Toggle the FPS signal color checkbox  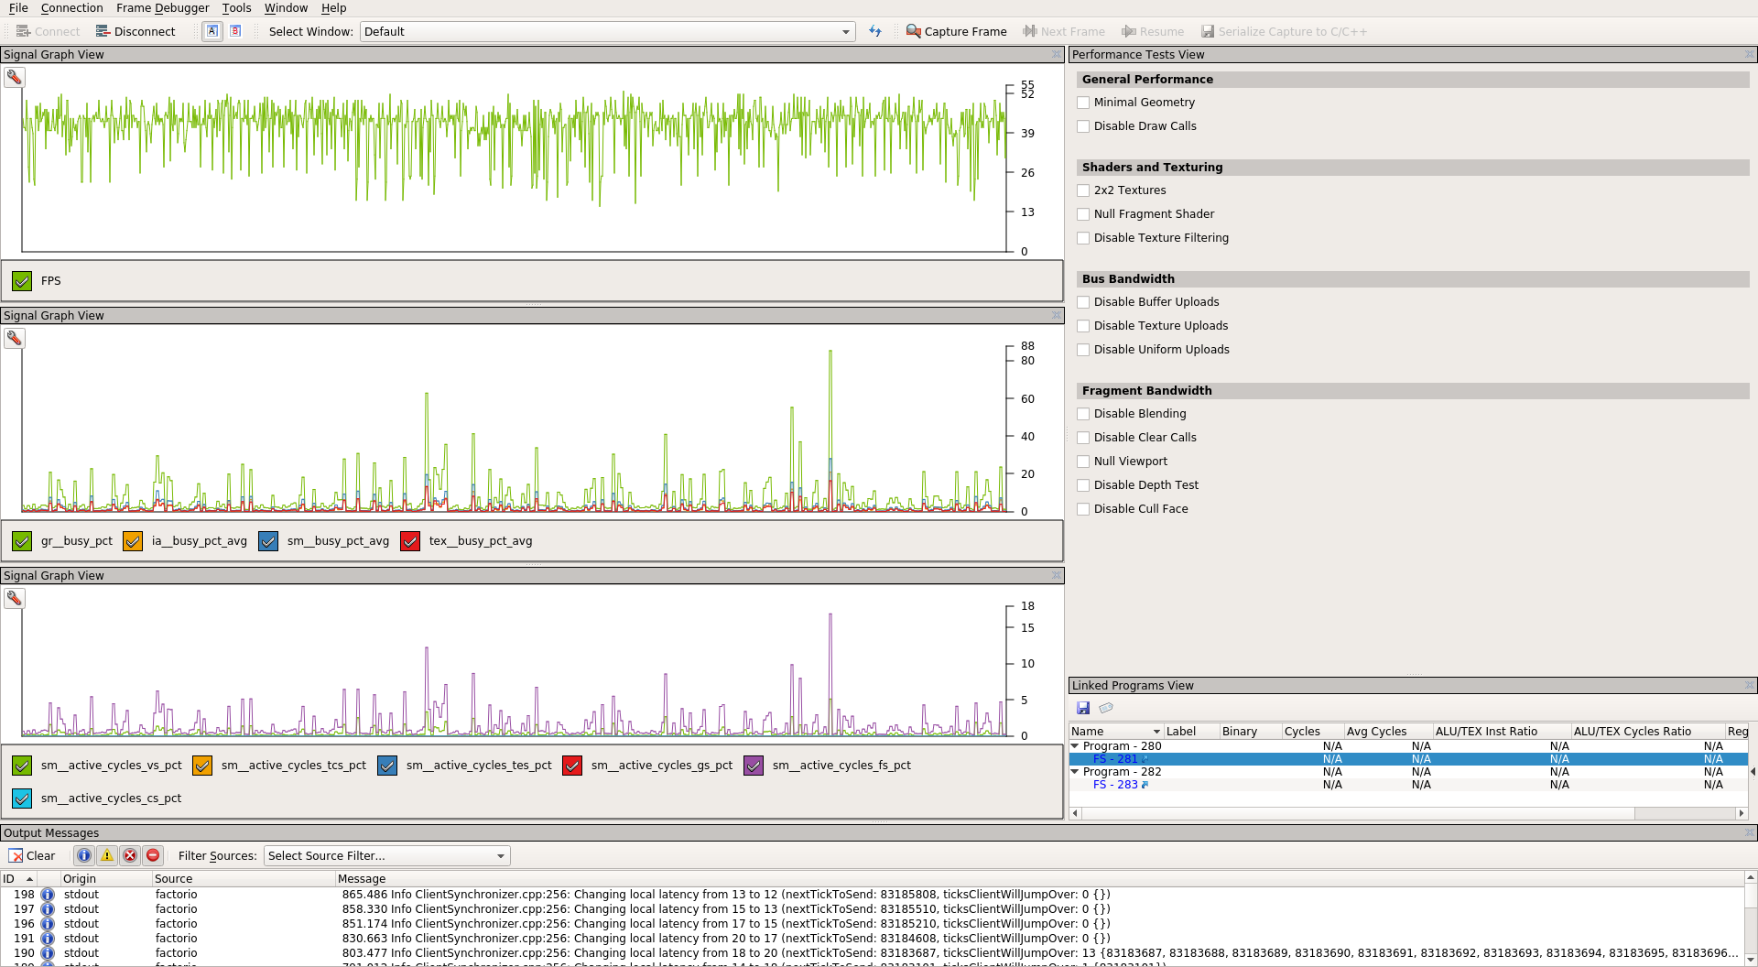click(22, 281)
